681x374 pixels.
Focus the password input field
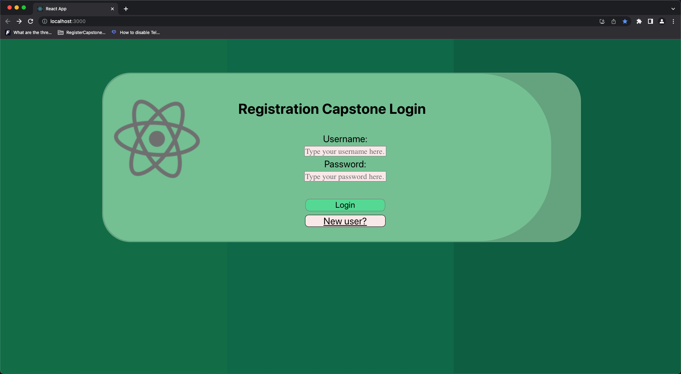[x=345, y=177]
